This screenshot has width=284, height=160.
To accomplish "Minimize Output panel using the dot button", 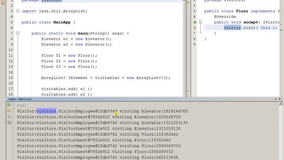I will (280, 99).
